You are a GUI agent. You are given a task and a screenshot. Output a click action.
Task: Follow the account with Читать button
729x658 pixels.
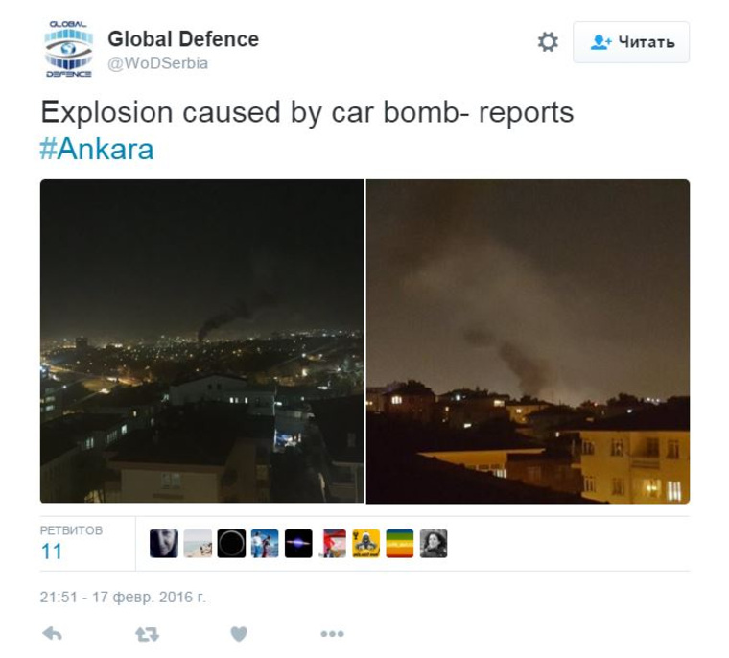(631, 42)
